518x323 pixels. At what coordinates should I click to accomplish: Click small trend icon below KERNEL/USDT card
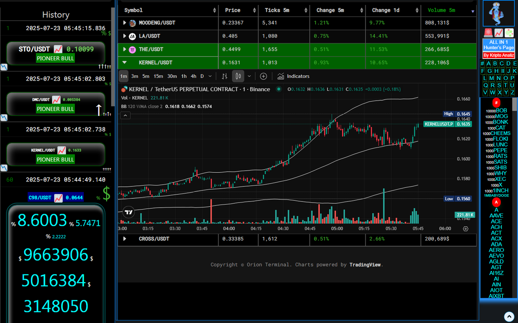coord(4,168)
